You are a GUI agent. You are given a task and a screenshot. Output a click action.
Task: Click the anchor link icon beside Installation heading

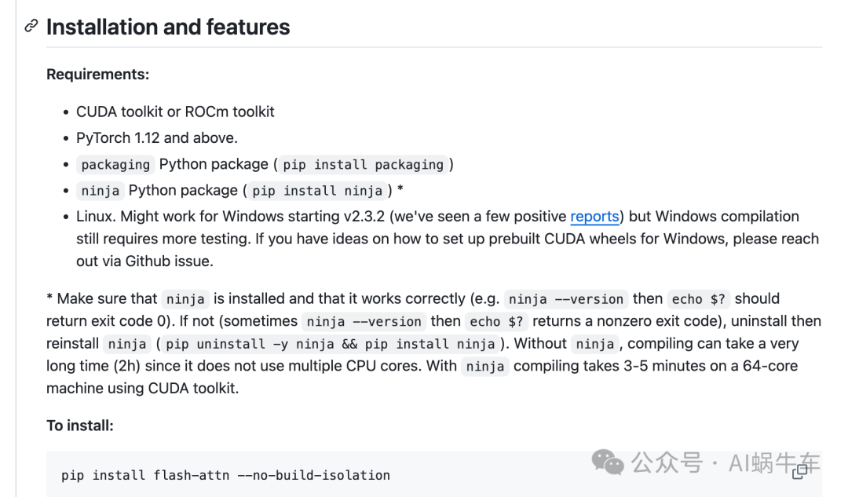coord(31,27)
